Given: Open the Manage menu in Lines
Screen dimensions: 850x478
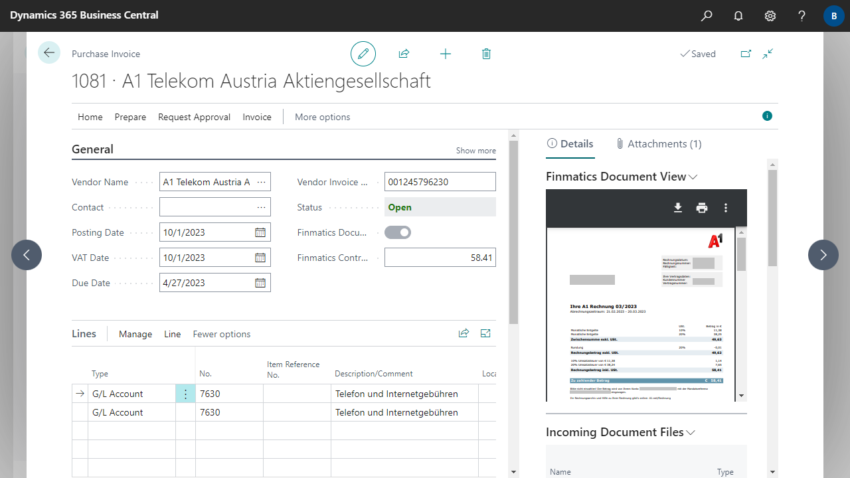Looking at the screenshot, I should click(x=135, y=334).
